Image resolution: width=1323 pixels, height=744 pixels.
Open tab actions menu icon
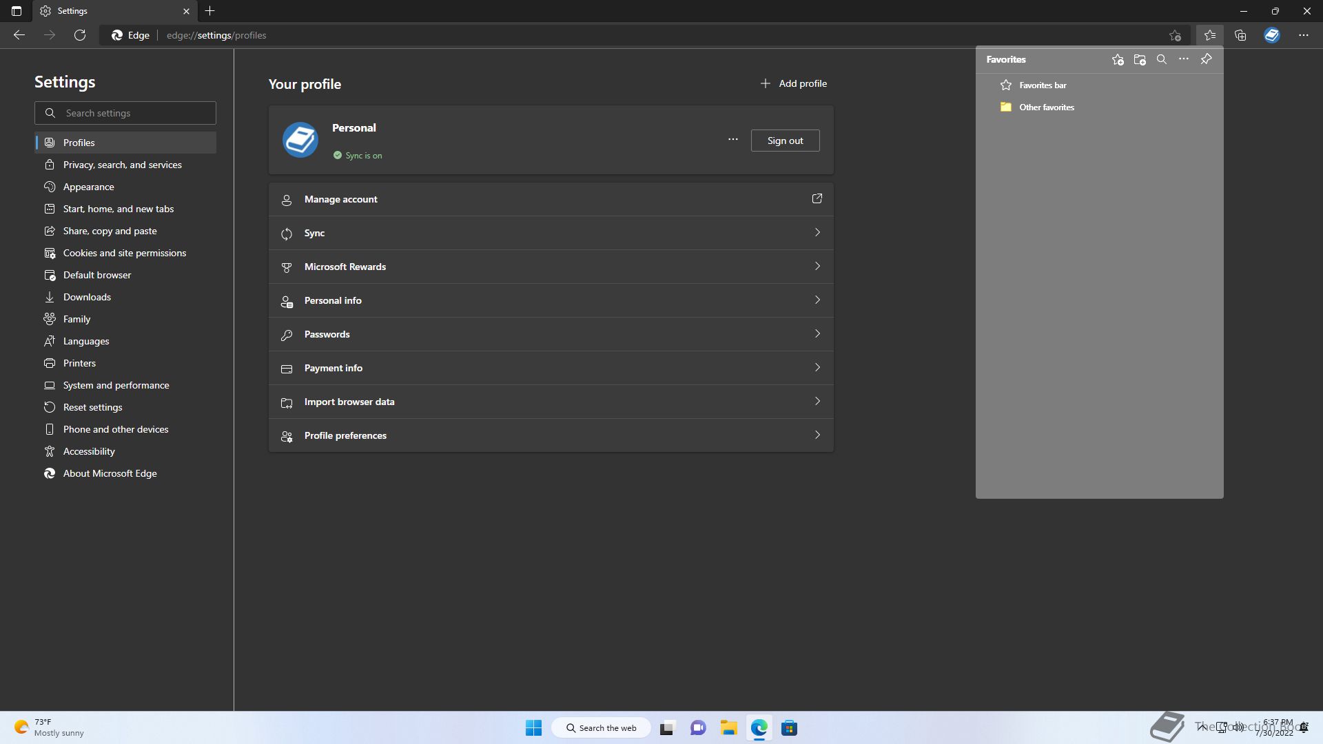(x=17, y=11)
